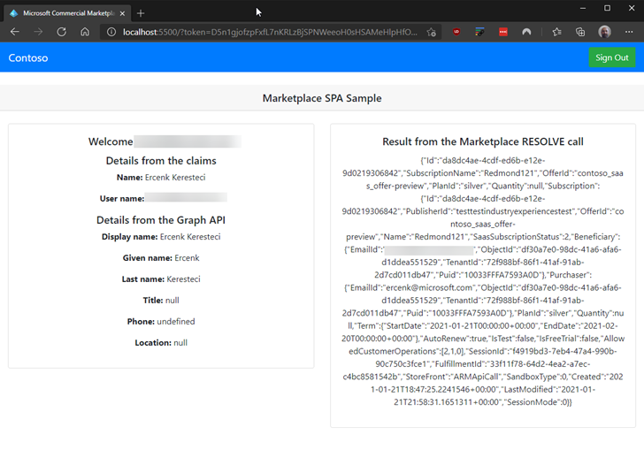
Task: Click "SessionMode":0 at end of JSON
Action: [536, 402]
